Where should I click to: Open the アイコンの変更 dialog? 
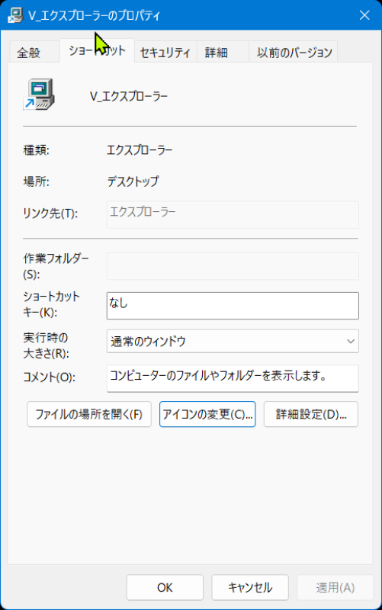click(x=207, y=414)
